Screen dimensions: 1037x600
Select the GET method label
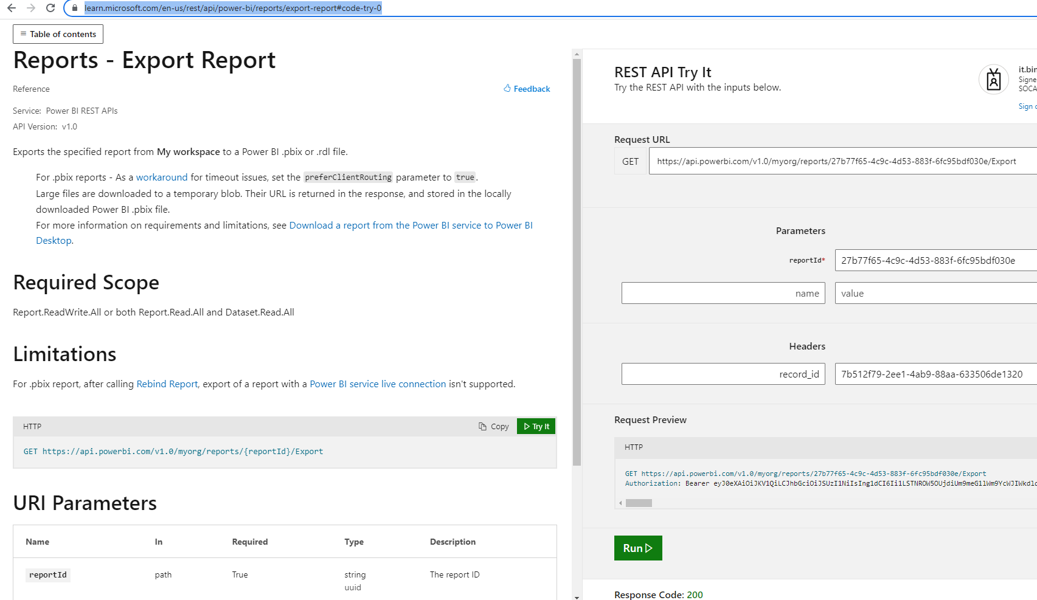(630, 161)
